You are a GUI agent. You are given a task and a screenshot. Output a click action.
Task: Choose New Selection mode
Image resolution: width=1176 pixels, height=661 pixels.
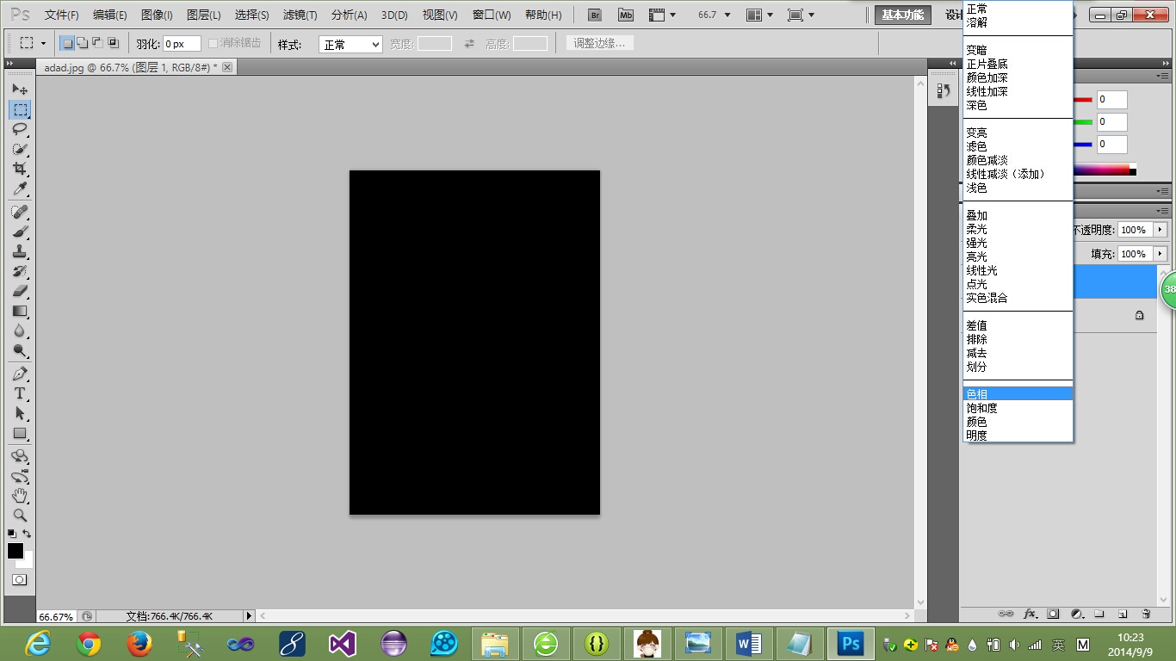point(67,43)
